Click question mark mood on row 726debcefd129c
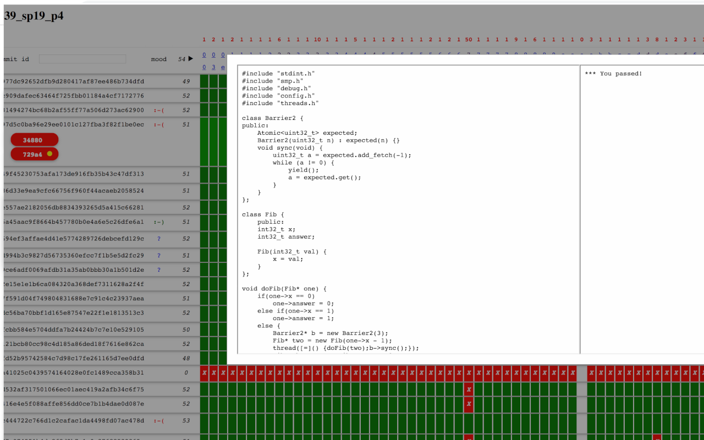Viewport: 704px width, 440px height. click(159, 239)
